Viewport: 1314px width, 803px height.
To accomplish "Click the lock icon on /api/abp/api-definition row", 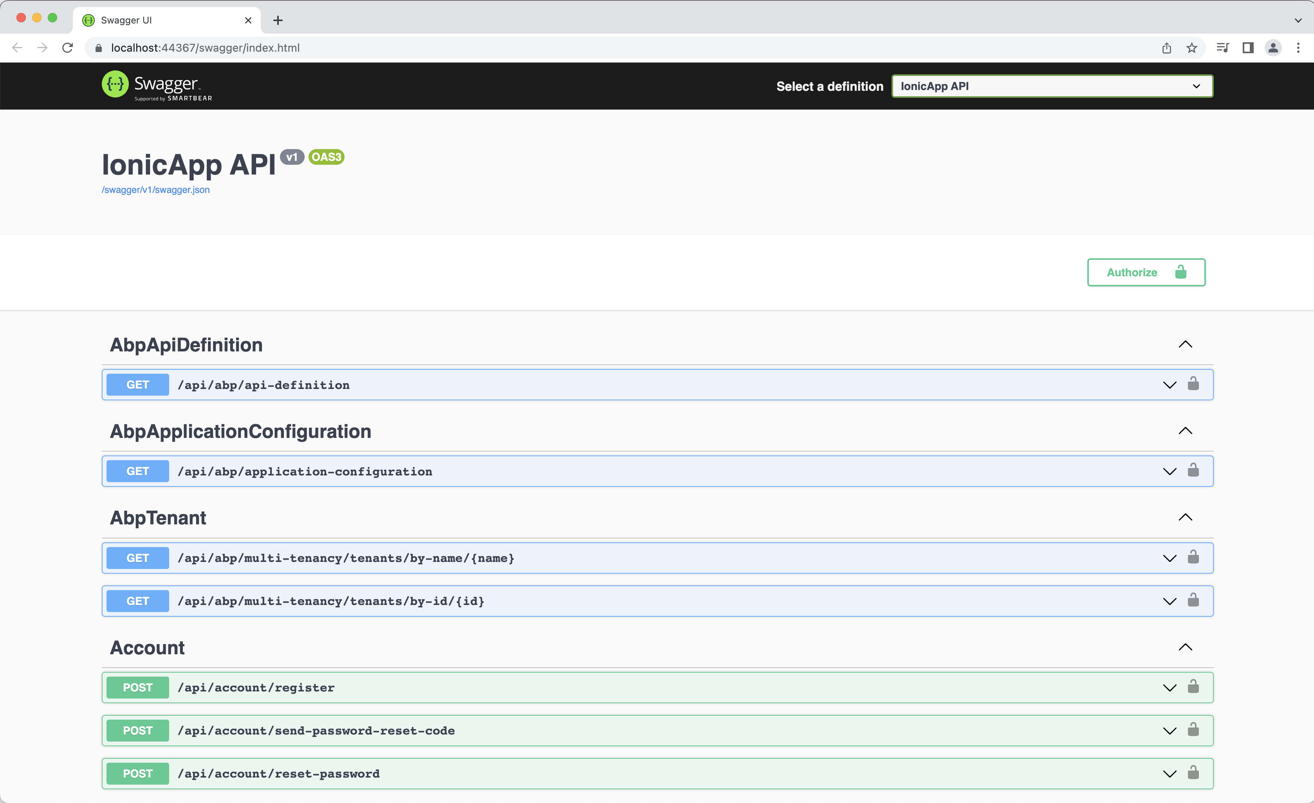I will click(1193, 383).
